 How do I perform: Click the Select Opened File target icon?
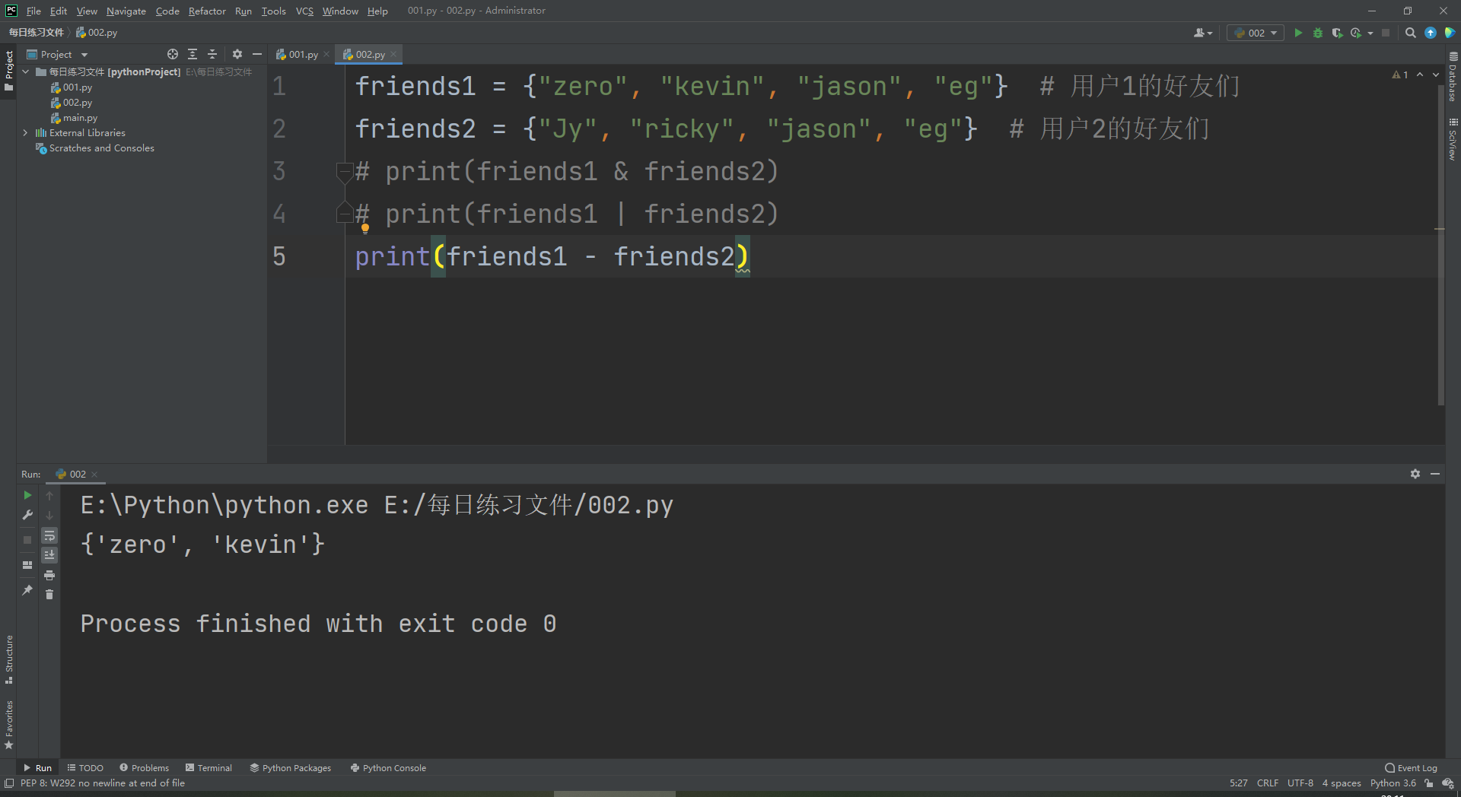point(173,54)
